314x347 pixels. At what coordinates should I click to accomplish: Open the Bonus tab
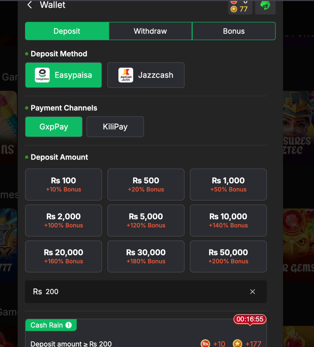pyautogui.click(x=233, y=31)
